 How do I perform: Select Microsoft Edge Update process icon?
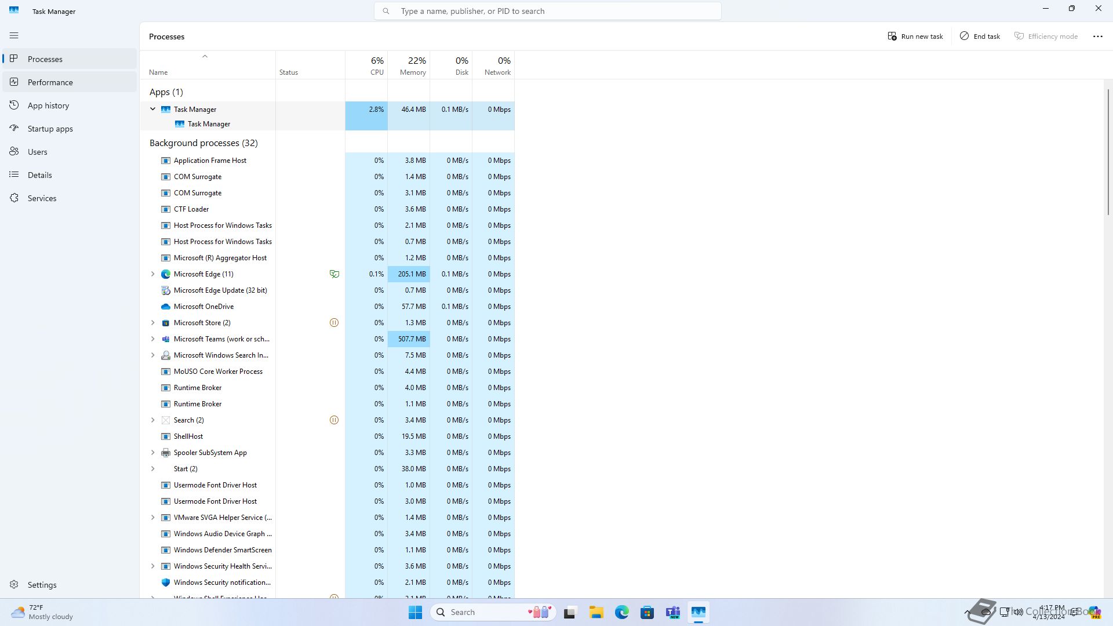pos(166,290)
